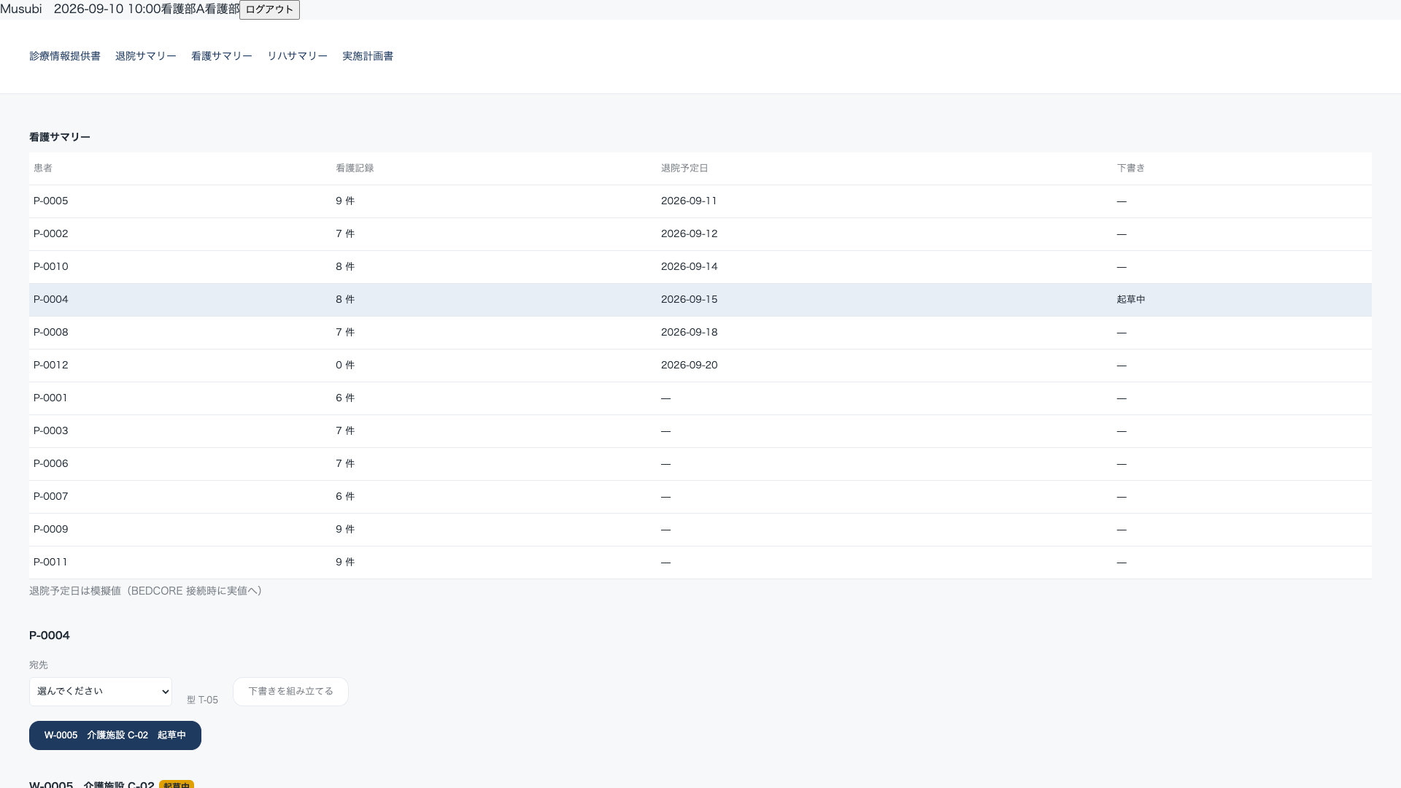This screenshot has width=1401, height=788.
Task: Select patient row P-0006
Action: [700, 464]
